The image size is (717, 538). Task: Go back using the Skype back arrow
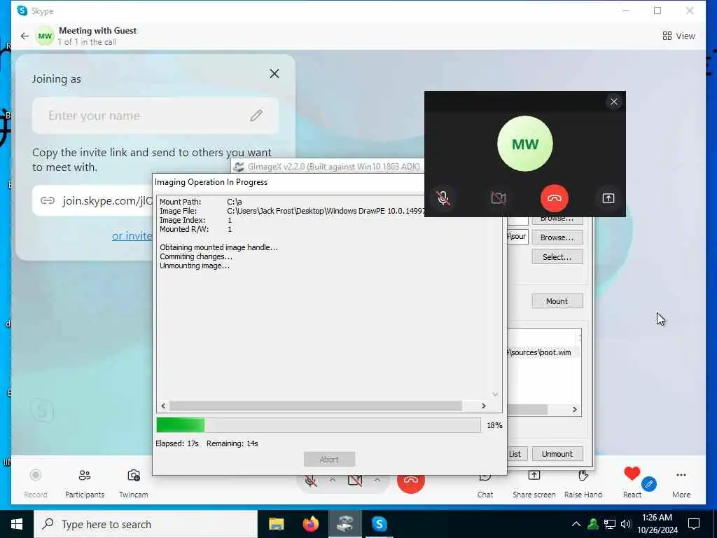[x=25, y=36]
